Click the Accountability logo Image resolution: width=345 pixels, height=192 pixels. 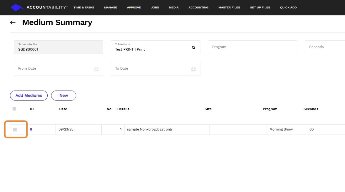(39, 7)
